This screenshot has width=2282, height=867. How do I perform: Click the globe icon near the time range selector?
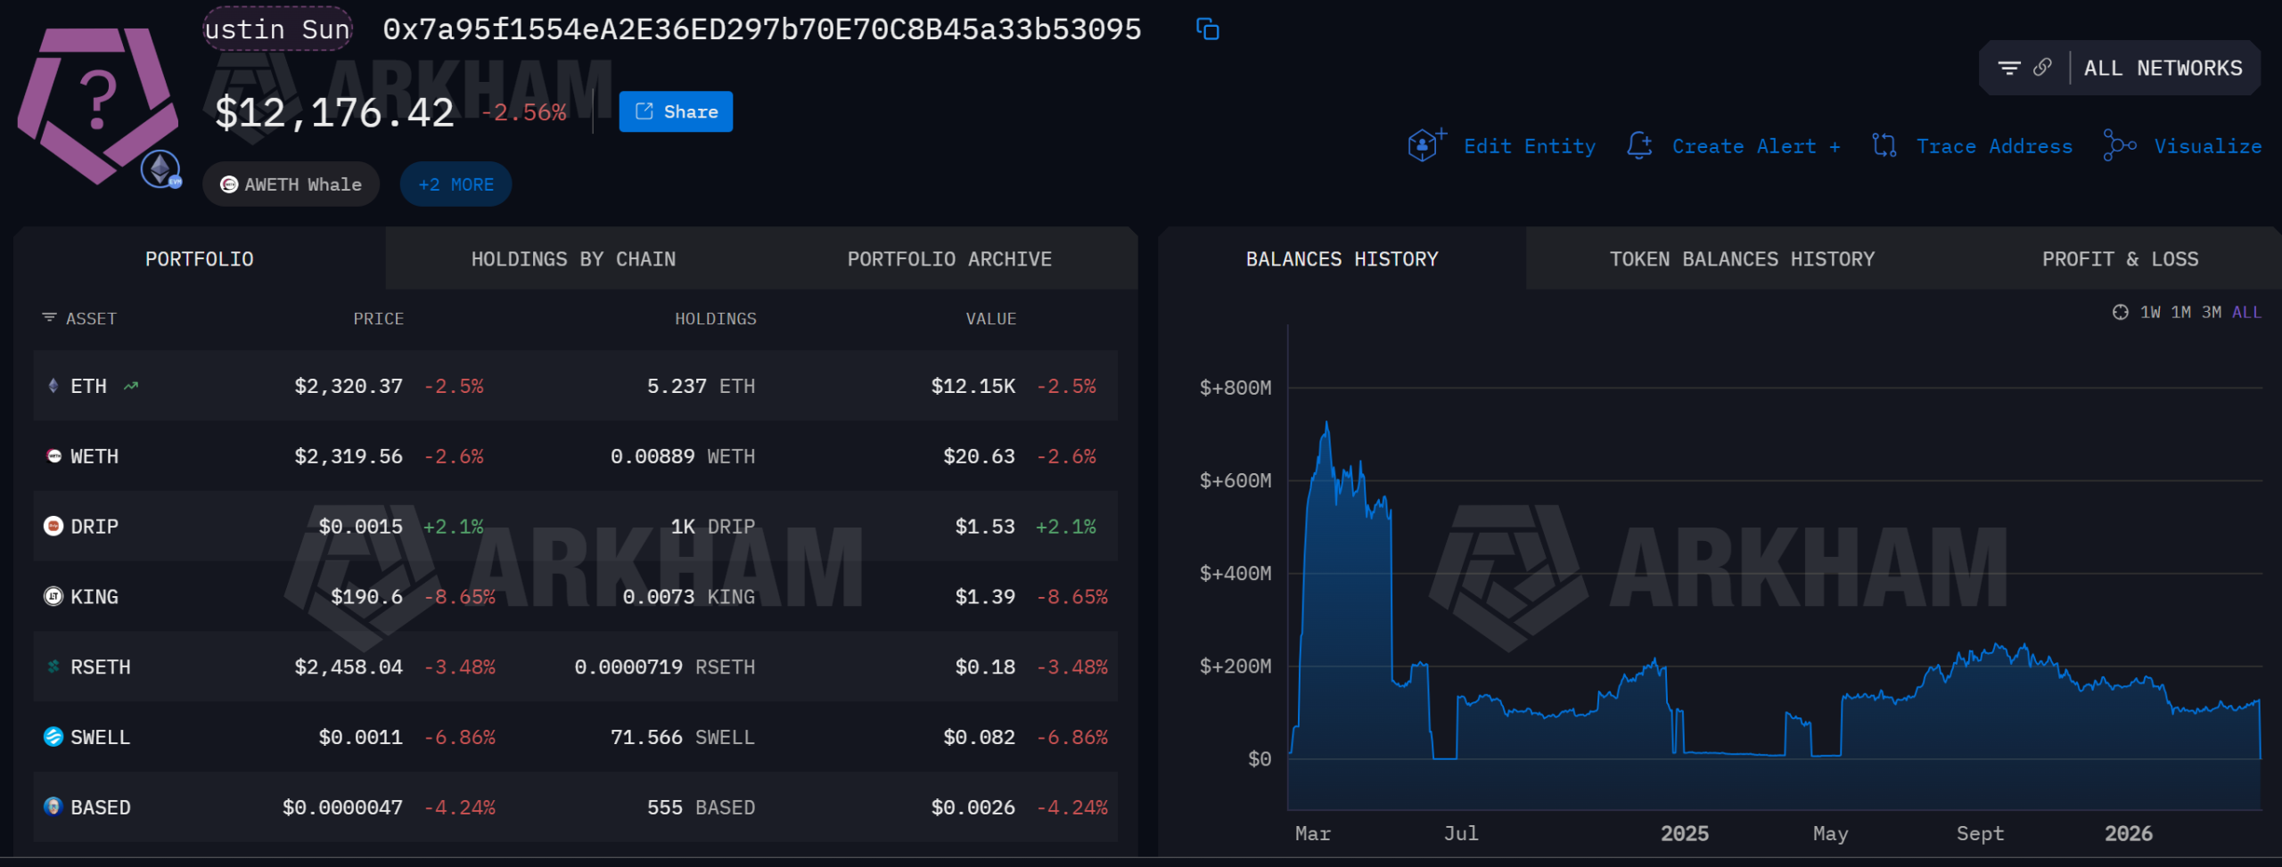(x=2120, y=312)
